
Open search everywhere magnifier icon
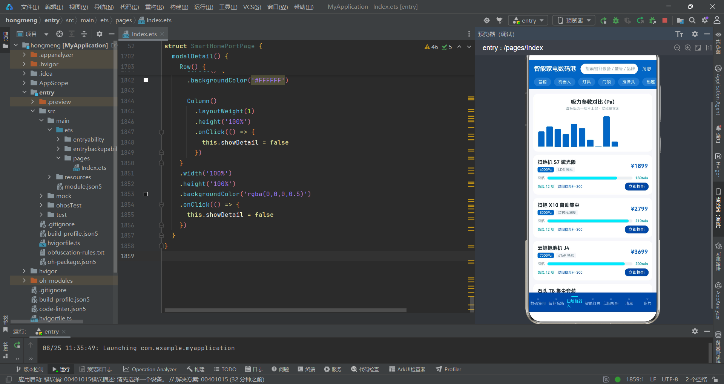pyautogui.click(x=692, y=20)
